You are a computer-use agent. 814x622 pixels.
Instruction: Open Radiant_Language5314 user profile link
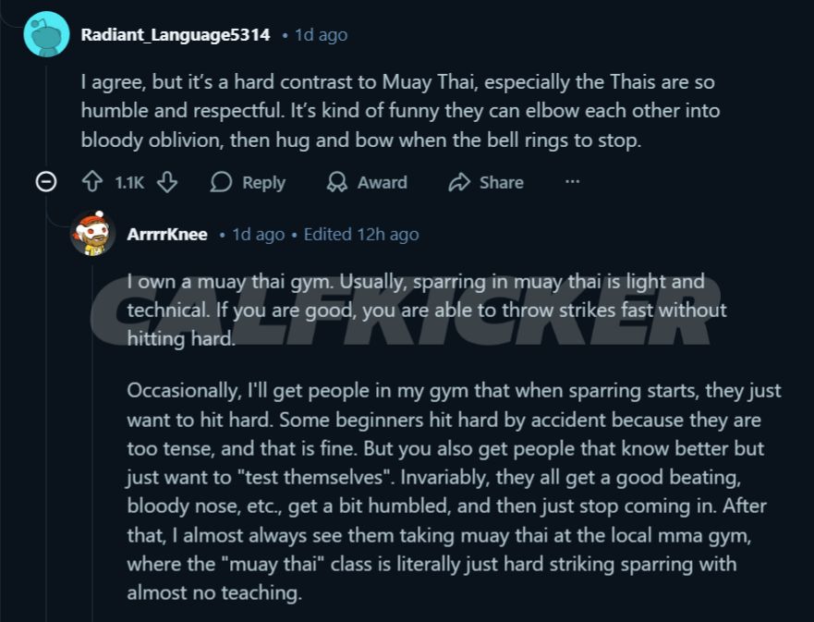tap(176, 35)
